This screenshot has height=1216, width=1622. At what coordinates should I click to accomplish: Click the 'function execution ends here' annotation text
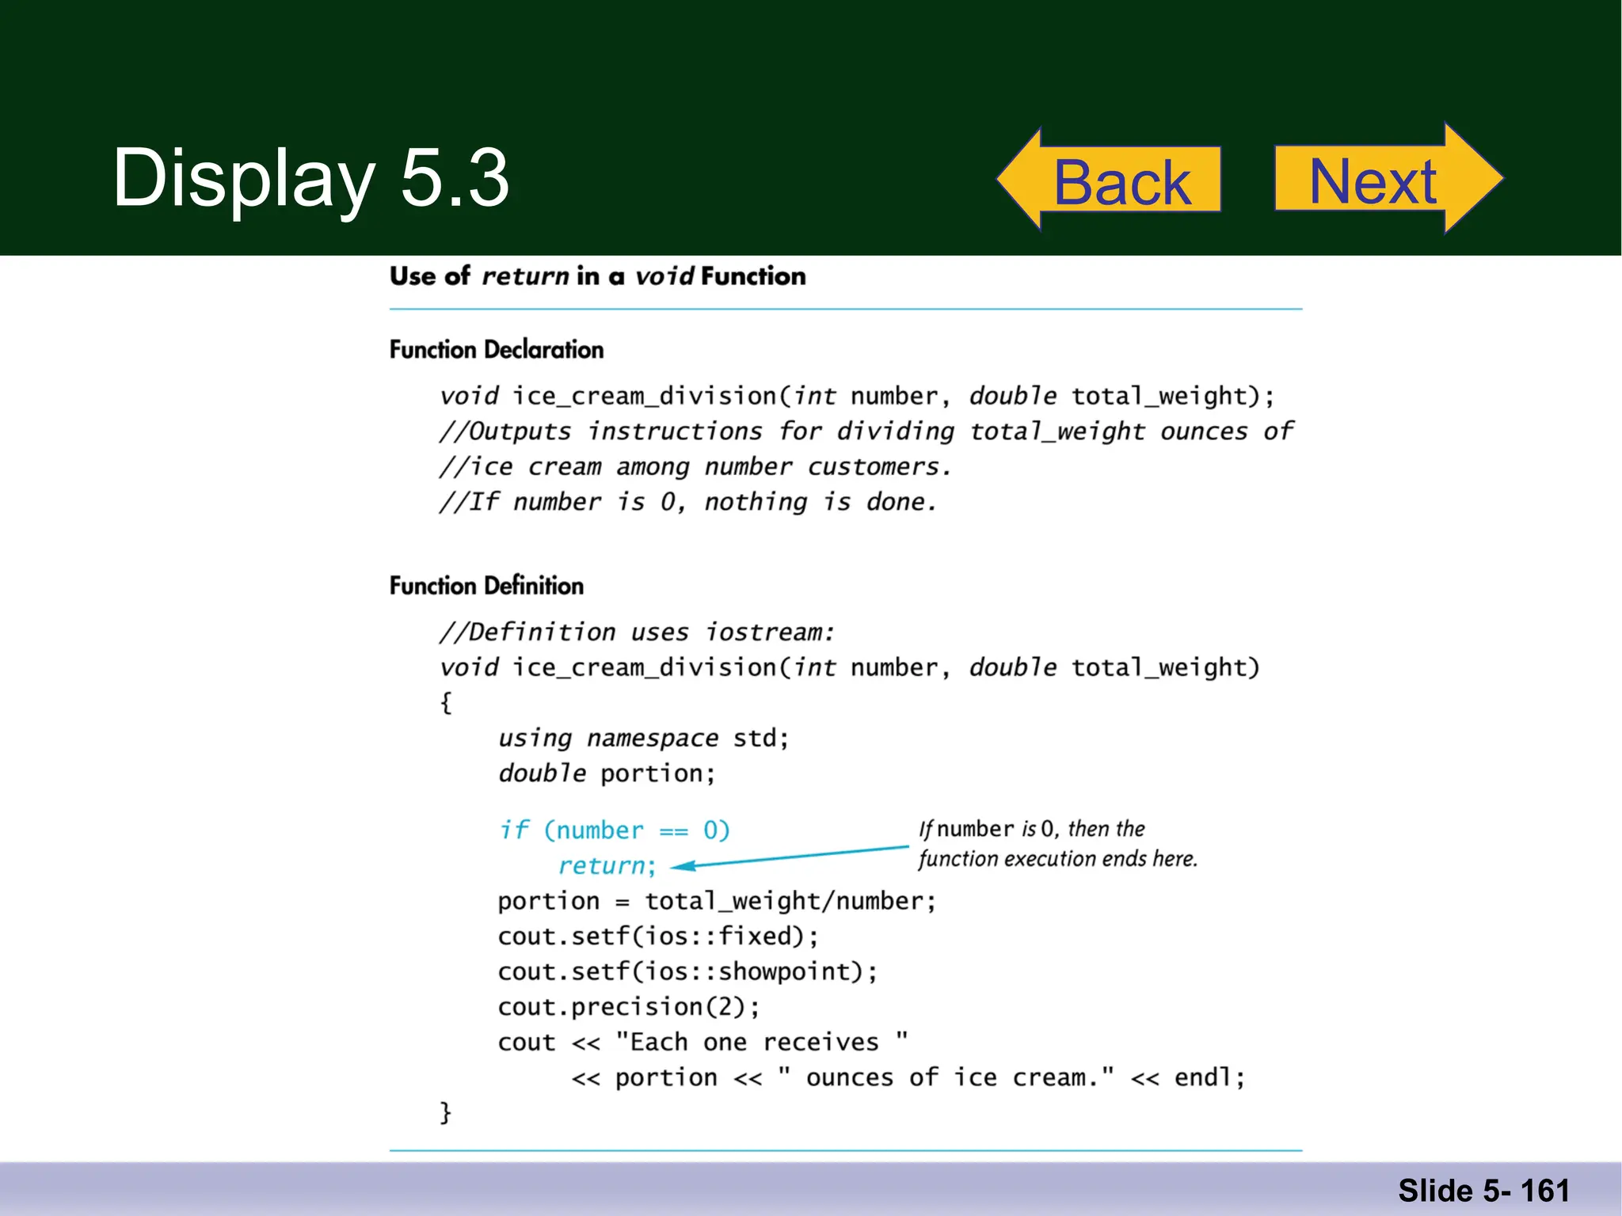1057,859
